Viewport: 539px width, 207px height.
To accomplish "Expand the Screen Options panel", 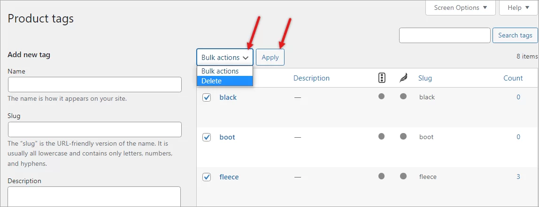I will [460, 7].
